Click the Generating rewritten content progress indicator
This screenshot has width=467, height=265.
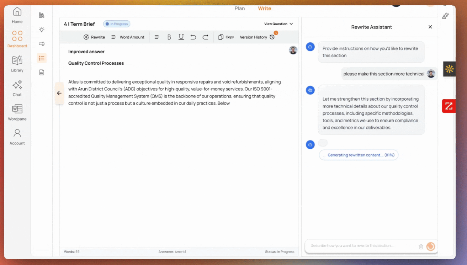[x=359, y=155]
